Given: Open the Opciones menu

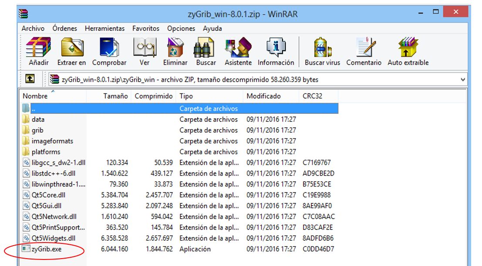Looking at the screenshot, I should 181,28.
